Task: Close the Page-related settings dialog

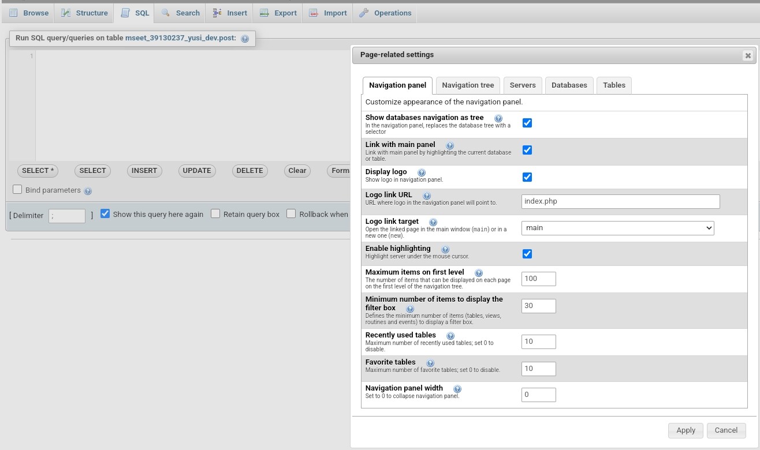Action: click(x=748, y=55)
